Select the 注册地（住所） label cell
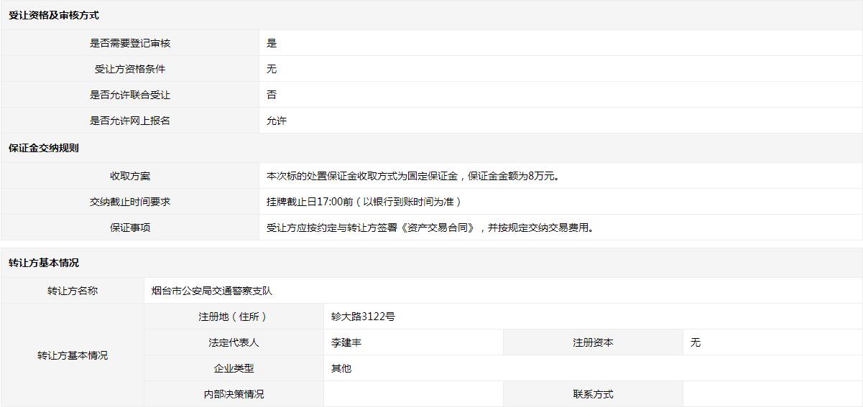The image size is (863, 407). (x=234, y=317)
